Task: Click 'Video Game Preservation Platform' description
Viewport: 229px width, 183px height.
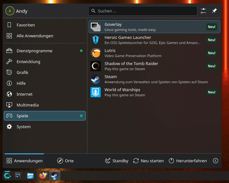Action: 133,56
